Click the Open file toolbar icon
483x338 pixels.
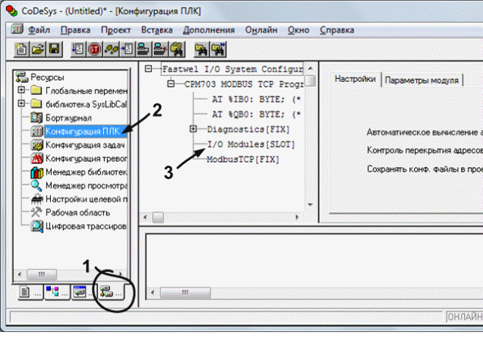[38, 49]
